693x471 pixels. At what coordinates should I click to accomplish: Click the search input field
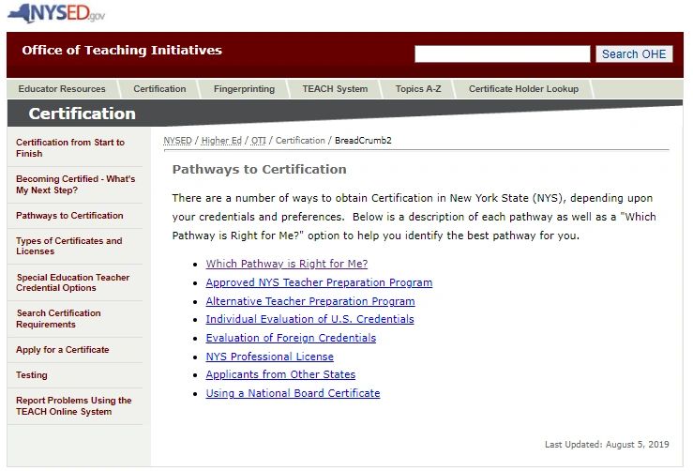pyautogui.click(x=502, y=54)
